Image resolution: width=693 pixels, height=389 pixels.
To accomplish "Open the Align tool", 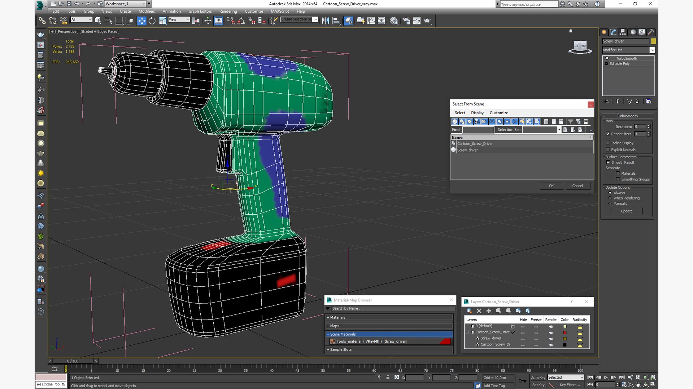I will 336,21.
